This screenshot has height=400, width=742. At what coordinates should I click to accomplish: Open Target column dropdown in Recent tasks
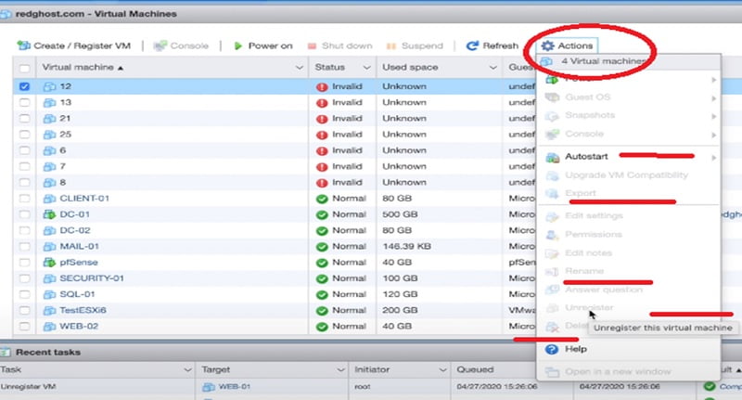340,369
